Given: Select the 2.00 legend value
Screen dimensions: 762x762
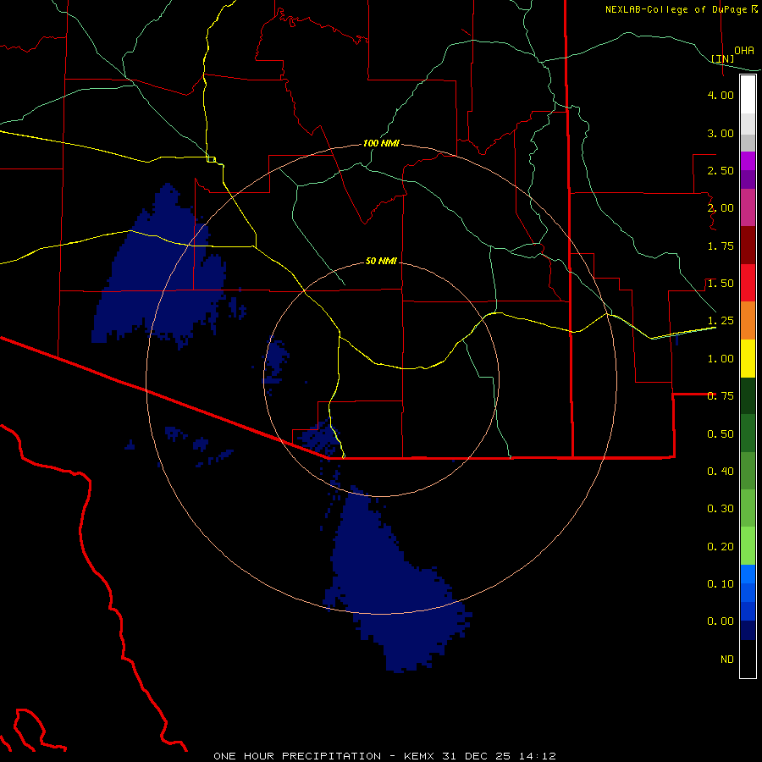Looking at the screenshot, I should tap(721, 208).
